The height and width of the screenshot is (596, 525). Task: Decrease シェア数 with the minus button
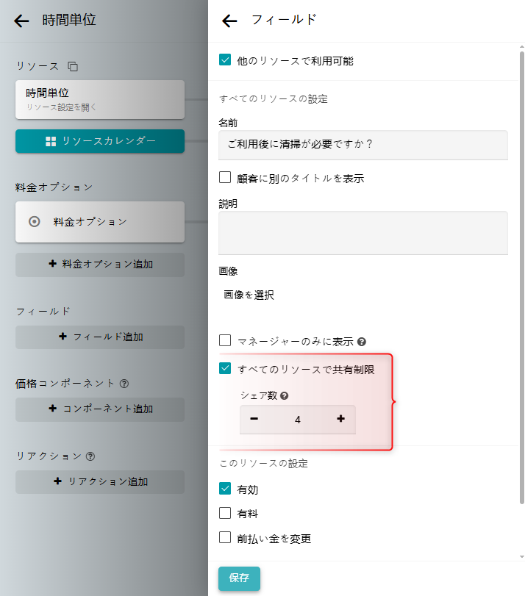[x=254, y=420]
